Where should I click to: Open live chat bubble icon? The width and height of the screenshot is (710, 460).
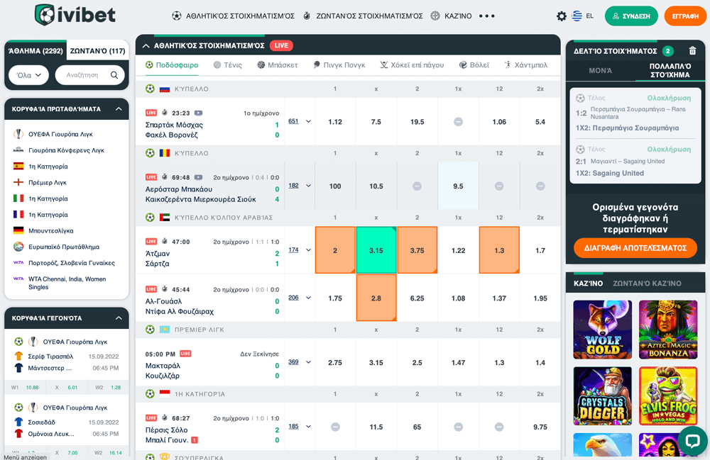click(692, 441)
